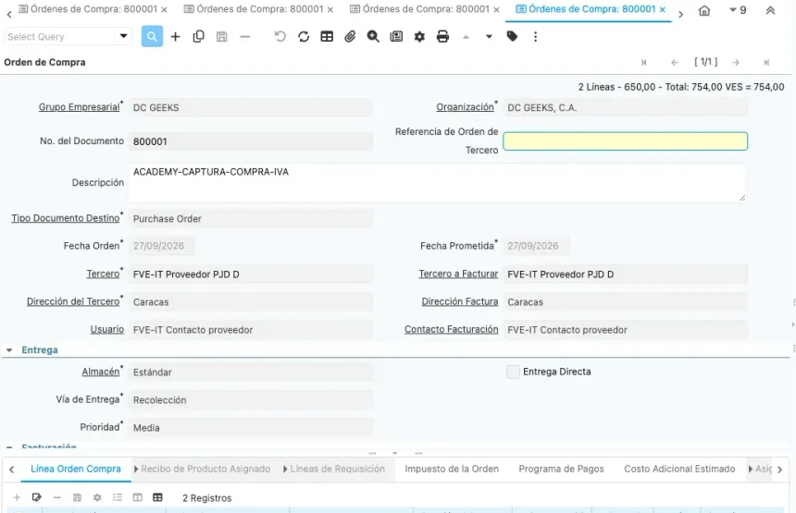Click the detail toolbar Quick Form list icon
The width and height of the screenshot is (796, 513).
tap(118, 497)
